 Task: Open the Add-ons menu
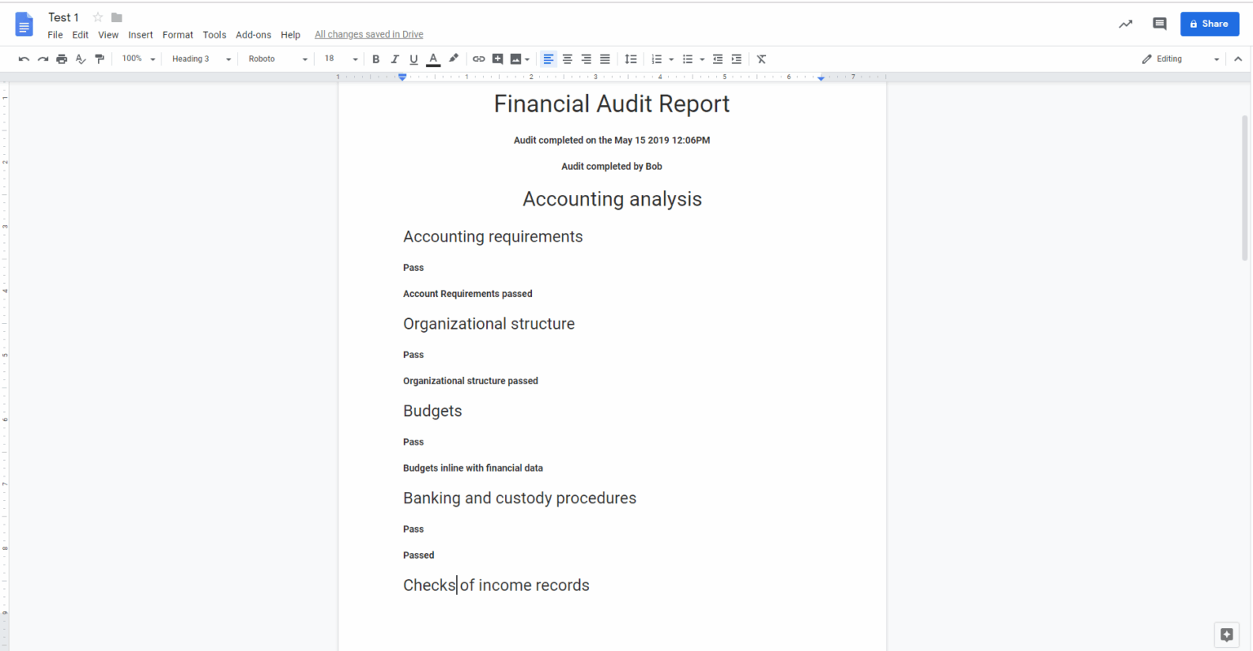point(253,34)
